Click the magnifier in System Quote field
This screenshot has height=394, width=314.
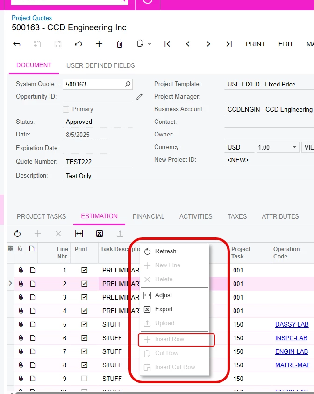tap(128, 84)
